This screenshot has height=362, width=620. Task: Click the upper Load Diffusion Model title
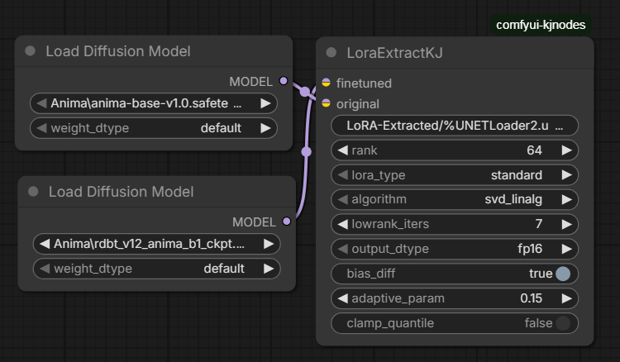point(118,51)
